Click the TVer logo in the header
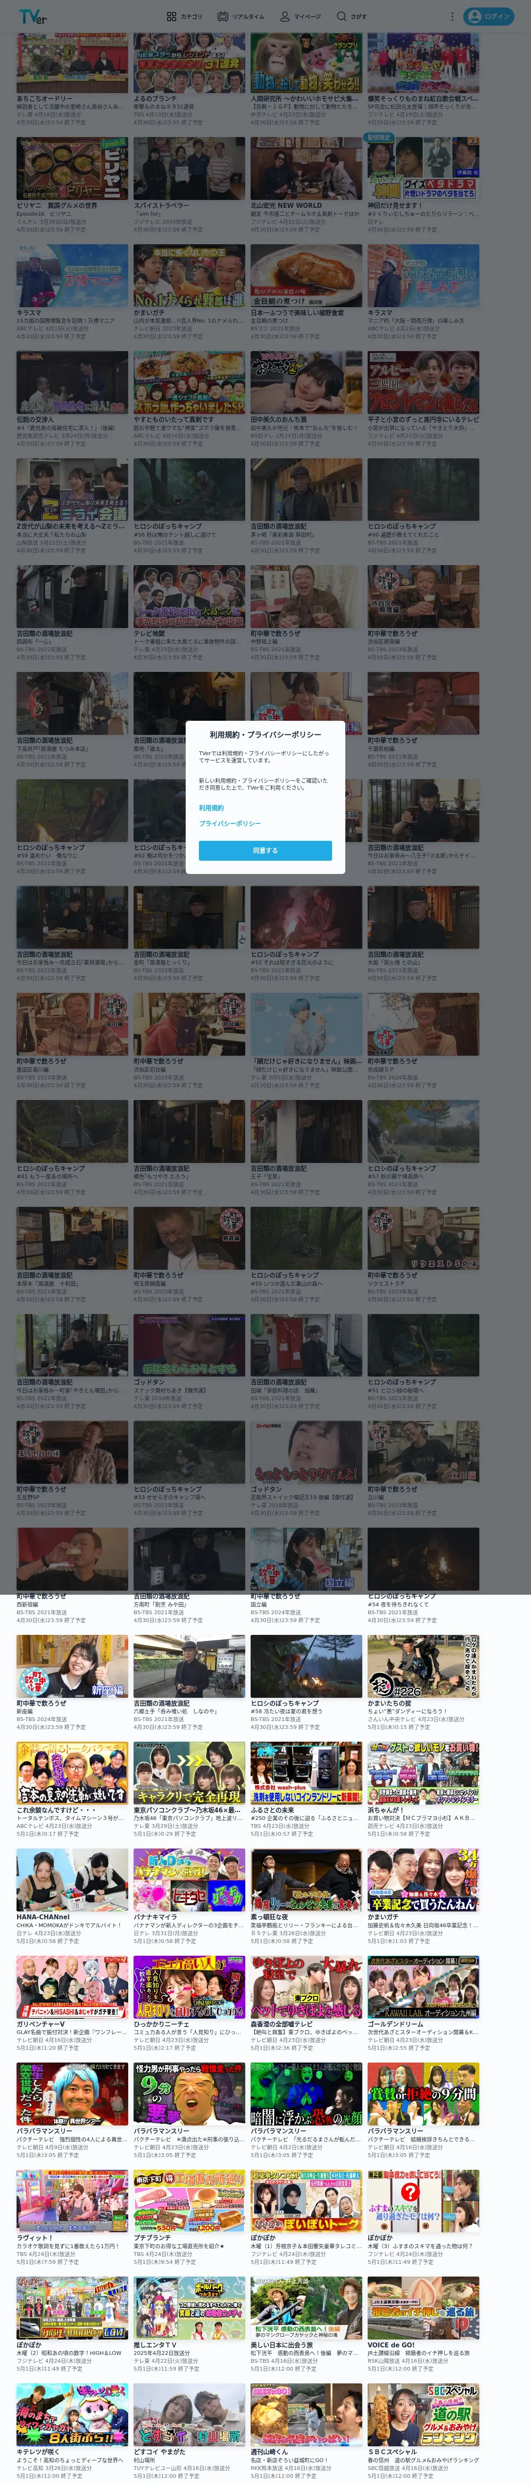The image size is (531, 2484). 33,17
